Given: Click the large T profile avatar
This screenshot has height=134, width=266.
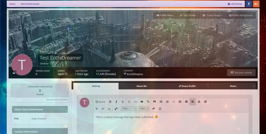Looking at the screenshot, I should 22,65.
